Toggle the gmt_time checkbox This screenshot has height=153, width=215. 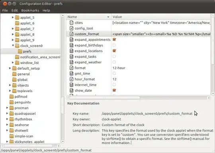point(114,74)
